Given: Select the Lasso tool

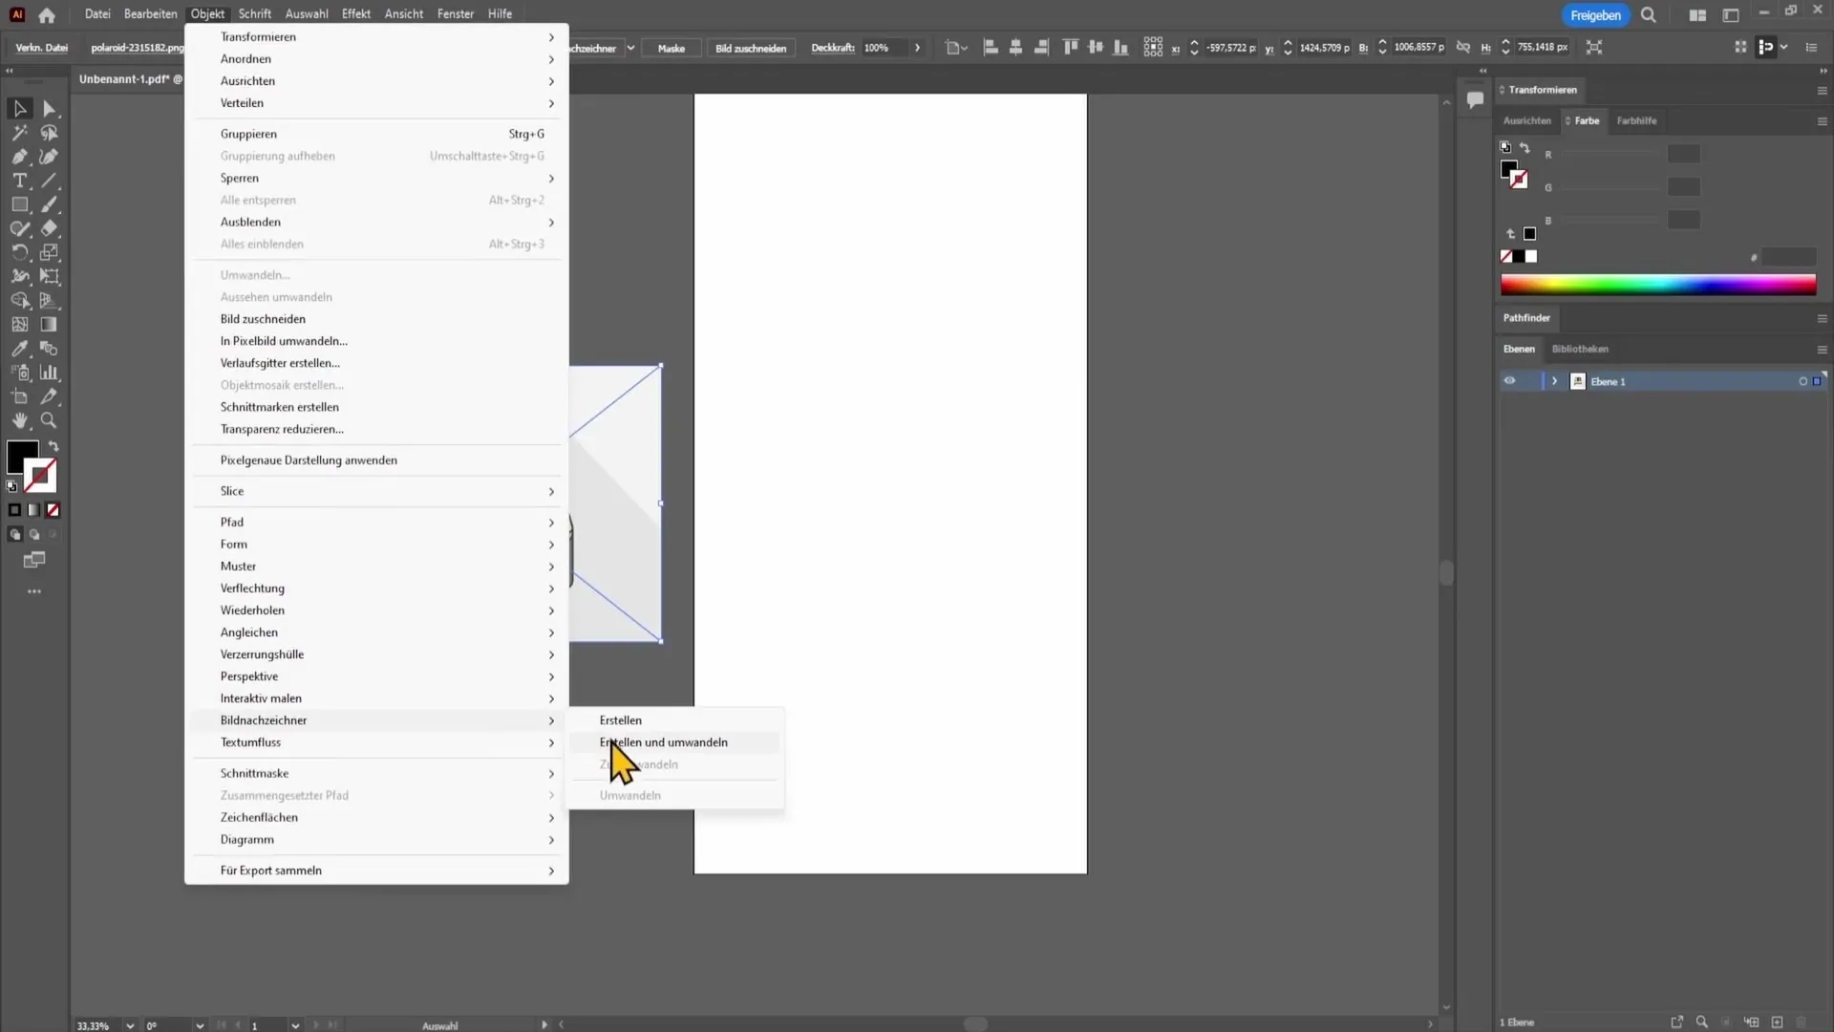Looking at the screenshot, I should coord(50,133).
